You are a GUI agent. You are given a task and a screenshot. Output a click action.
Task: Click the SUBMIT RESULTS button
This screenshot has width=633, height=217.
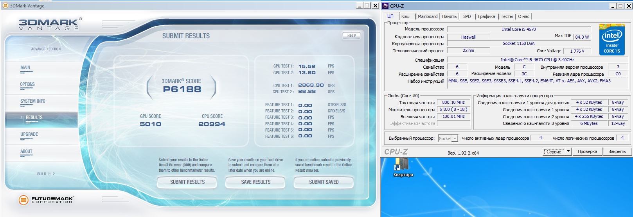[187, 182]
